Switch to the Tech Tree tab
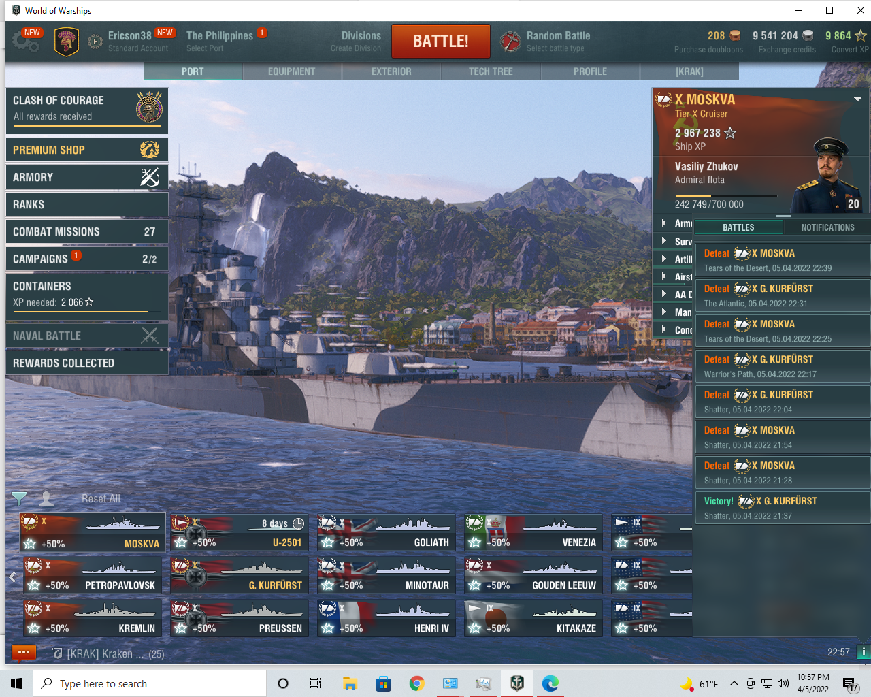Screen dimensions: 871x697 coord(491,71)
